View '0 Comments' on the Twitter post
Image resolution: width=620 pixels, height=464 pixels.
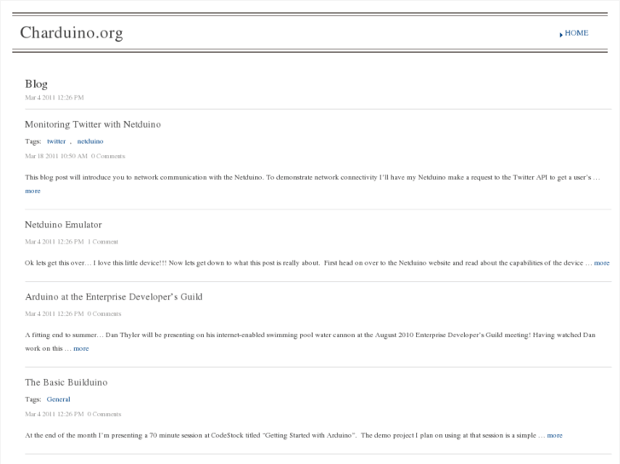point(108,156)
